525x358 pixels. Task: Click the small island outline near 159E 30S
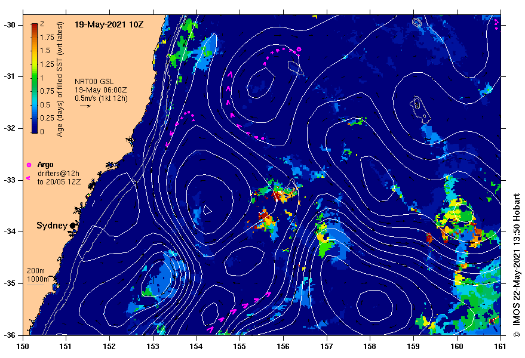coord(416,23)
